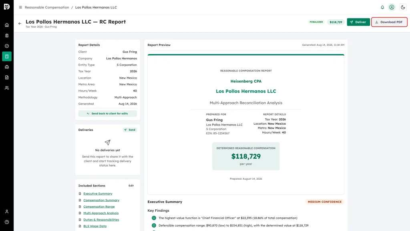Click Multi-Approach Reconciliation Analysis subtitle
The image size is (410, 231).
246,103
